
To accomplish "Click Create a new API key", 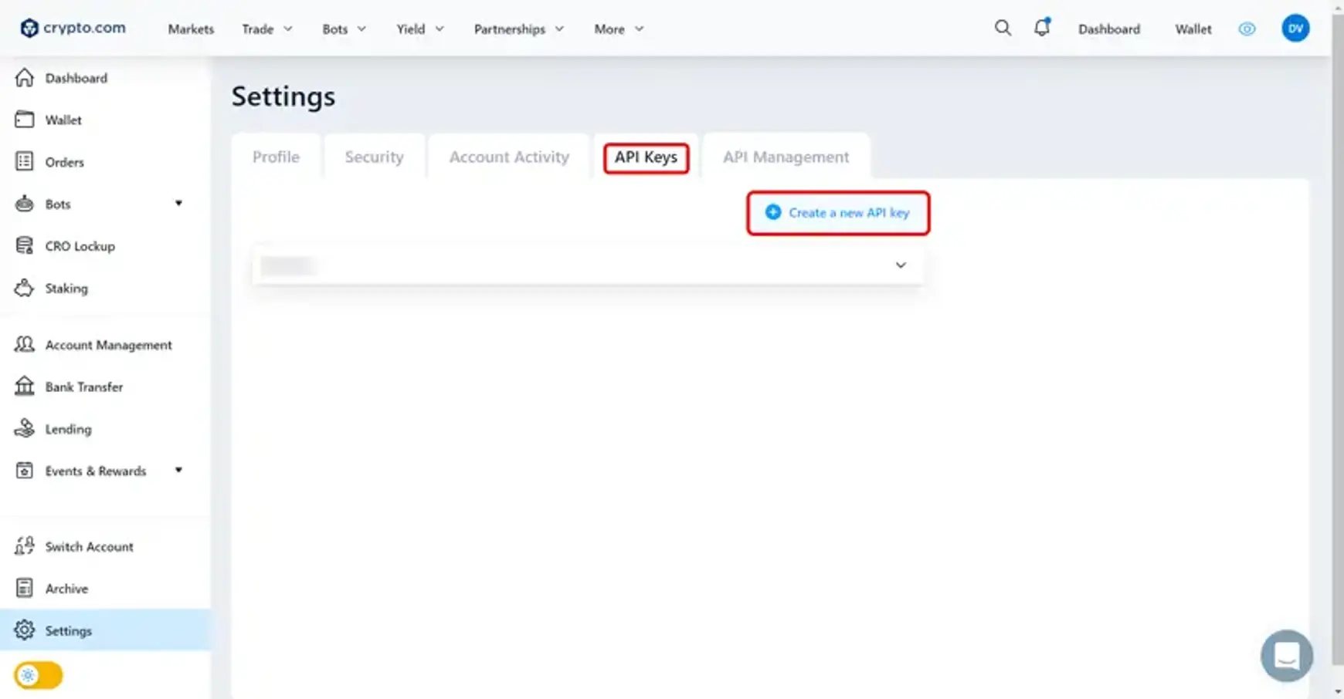I will pyautogui.click(x=838, y=213).
